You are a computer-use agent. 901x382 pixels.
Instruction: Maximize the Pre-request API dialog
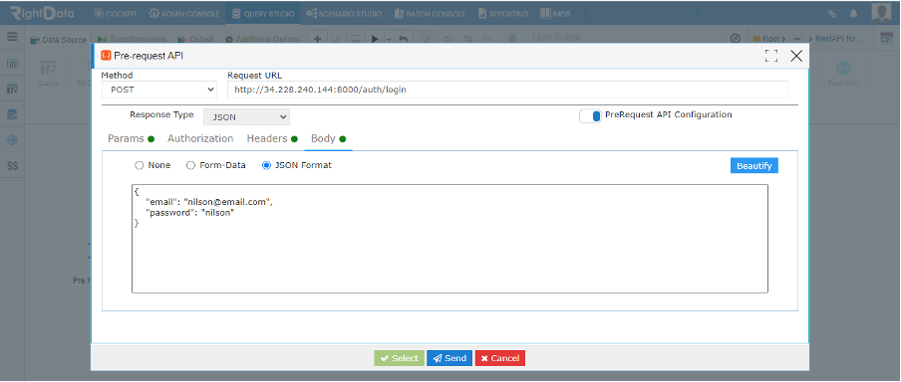click(x=771, y=56)
